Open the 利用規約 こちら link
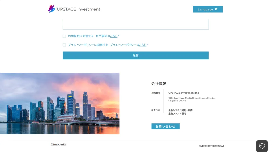272x155 pixels. point(114,36)
